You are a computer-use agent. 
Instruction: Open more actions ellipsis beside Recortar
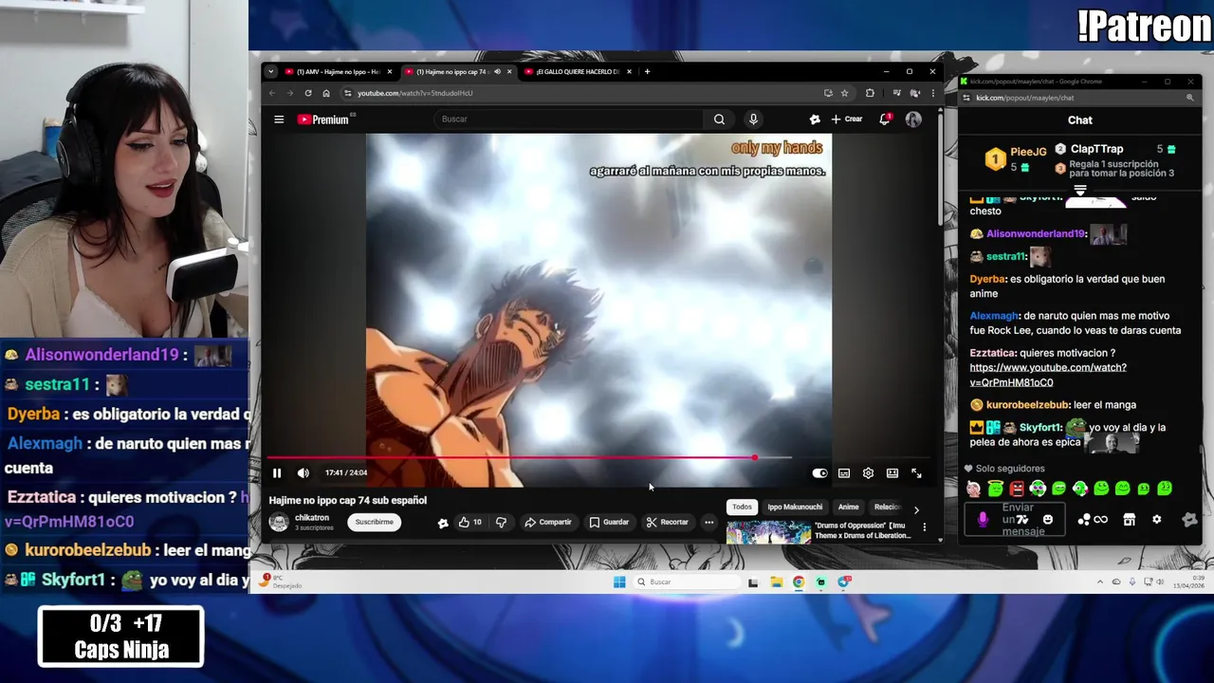point(708,522)
